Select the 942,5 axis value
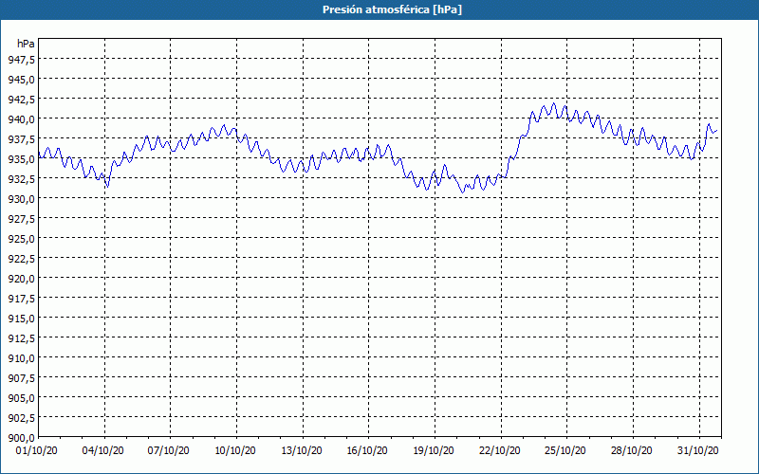759x474 pixels. 21,100
